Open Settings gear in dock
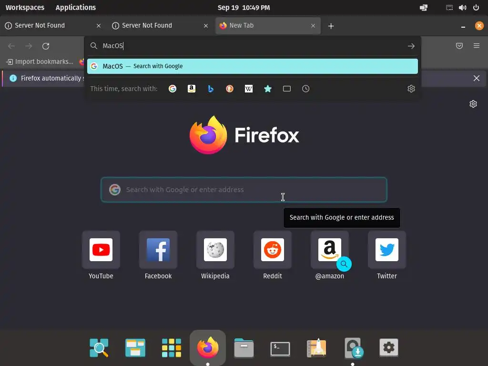Viewport: 488px width, 366px height. (x=389, y=347)
